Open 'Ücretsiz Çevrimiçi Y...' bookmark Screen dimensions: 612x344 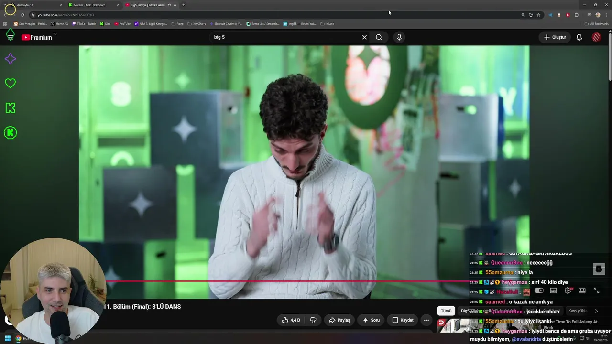pyautogui.click(x=226, y=24)
